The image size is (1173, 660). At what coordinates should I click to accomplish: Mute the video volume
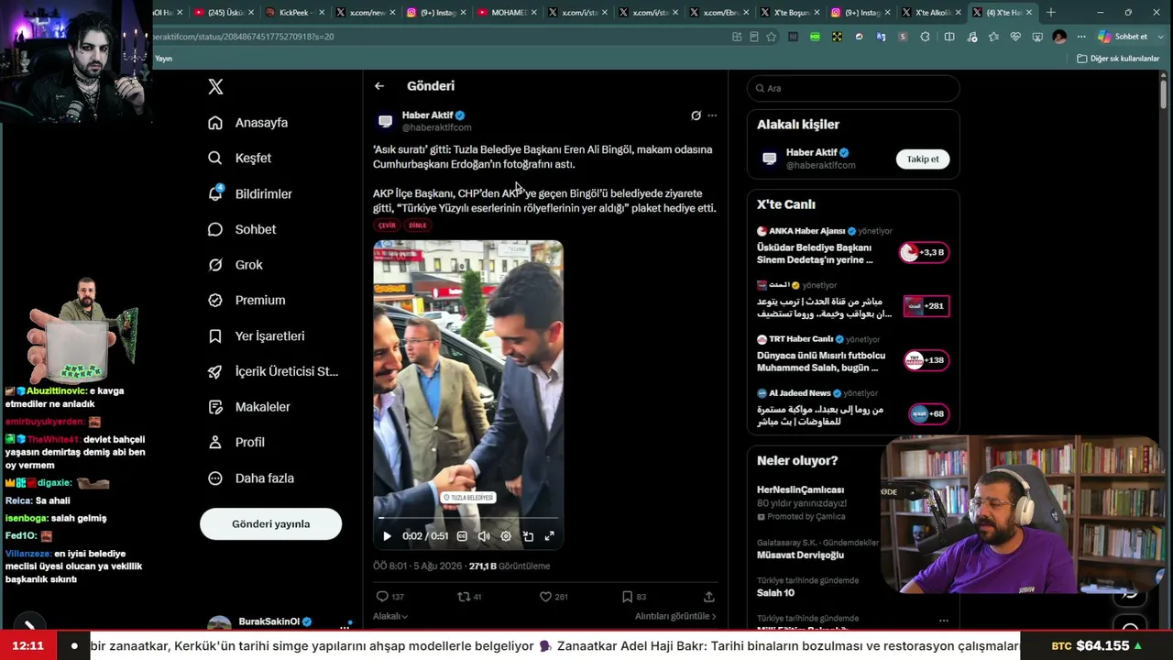point(484,536)
